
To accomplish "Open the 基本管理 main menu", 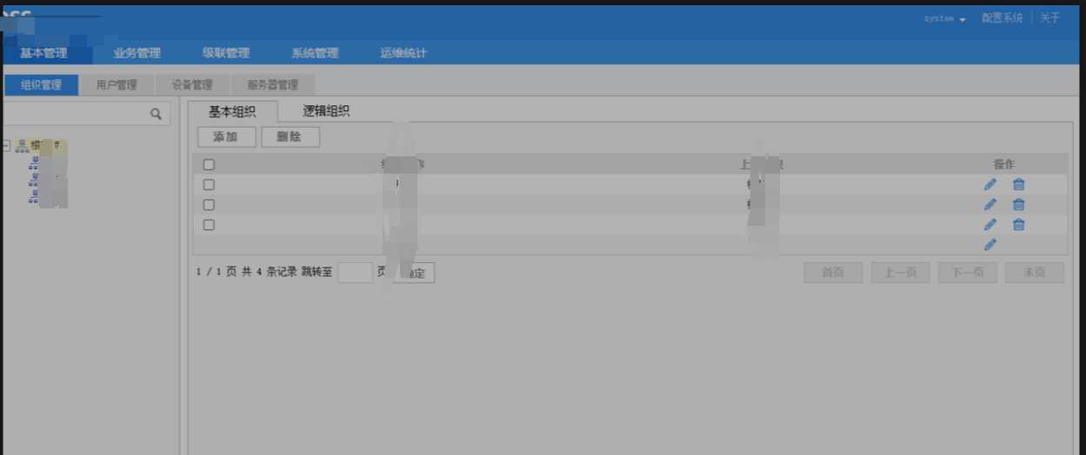I will [43, 53].
